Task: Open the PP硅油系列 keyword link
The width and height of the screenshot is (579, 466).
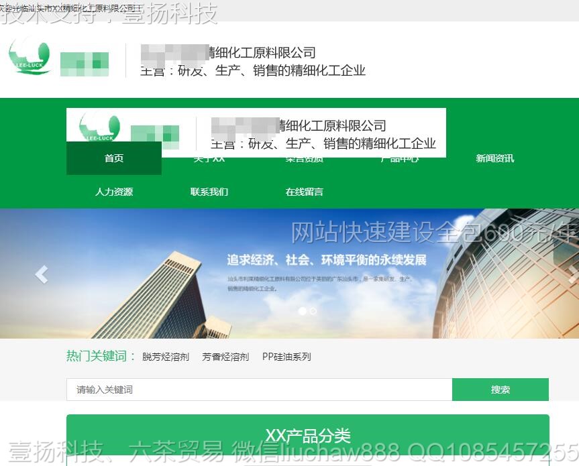Action: [x=286, y=357]
